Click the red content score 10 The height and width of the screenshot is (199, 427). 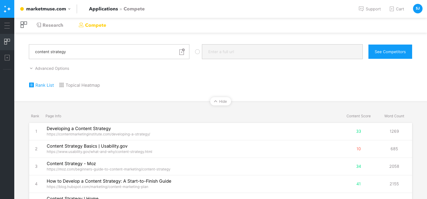pos(359,149)
